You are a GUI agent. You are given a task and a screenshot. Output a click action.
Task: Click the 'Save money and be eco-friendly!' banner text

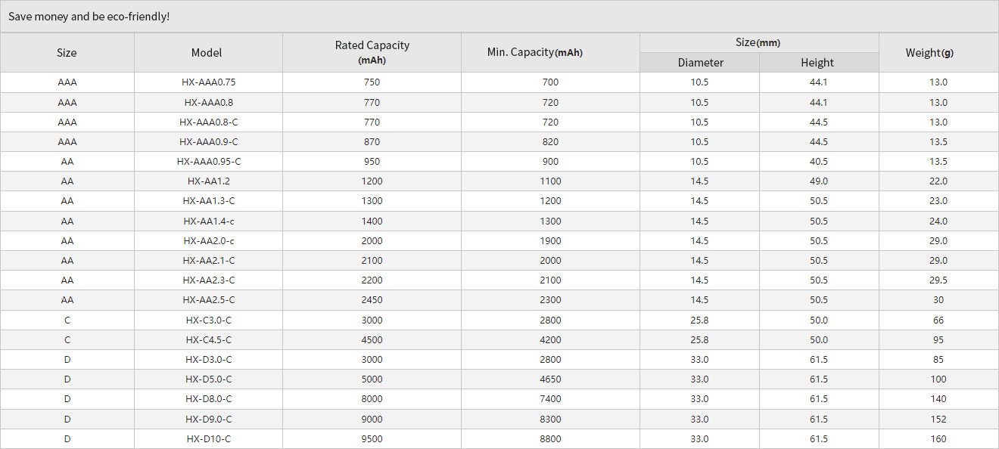pyautogui.click(x=89, y=17)
